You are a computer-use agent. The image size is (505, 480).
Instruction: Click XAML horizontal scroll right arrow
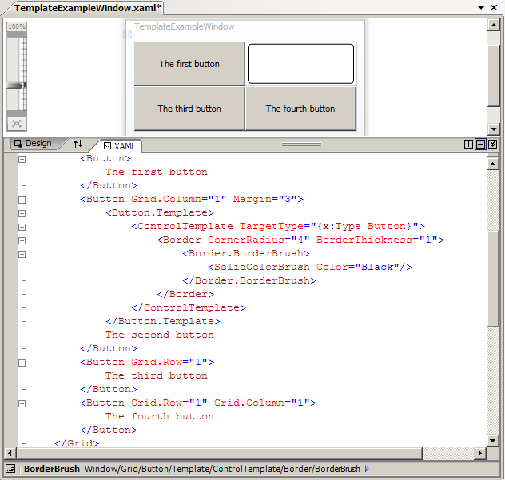(480, 454)
